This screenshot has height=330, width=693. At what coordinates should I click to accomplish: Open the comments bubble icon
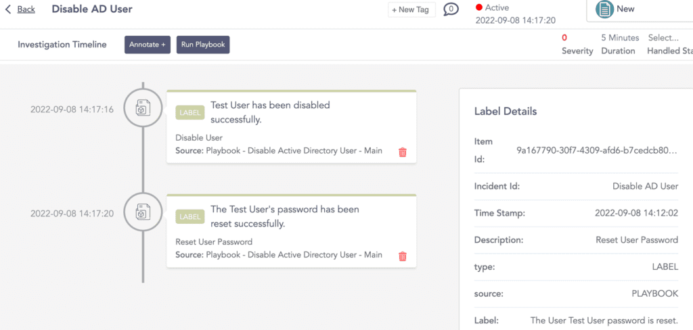[x=451, y=9]
